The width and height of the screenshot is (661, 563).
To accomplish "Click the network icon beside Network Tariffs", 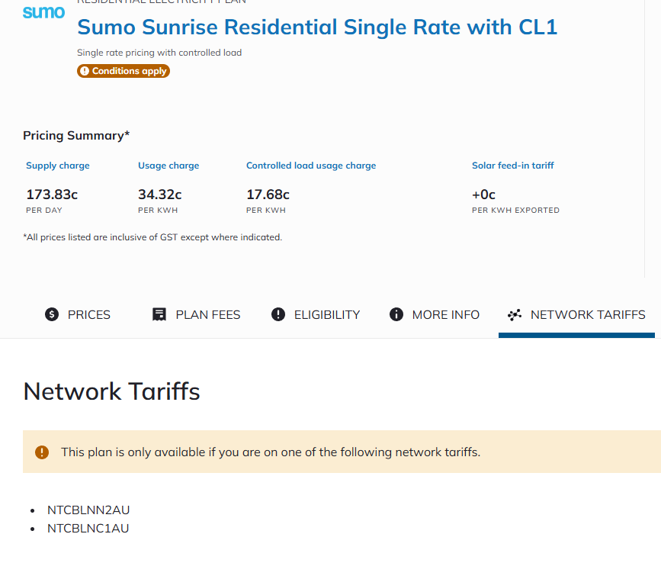I will [515, 314].
